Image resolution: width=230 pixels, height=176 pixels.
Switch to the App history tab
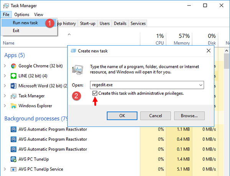(67, 23)
